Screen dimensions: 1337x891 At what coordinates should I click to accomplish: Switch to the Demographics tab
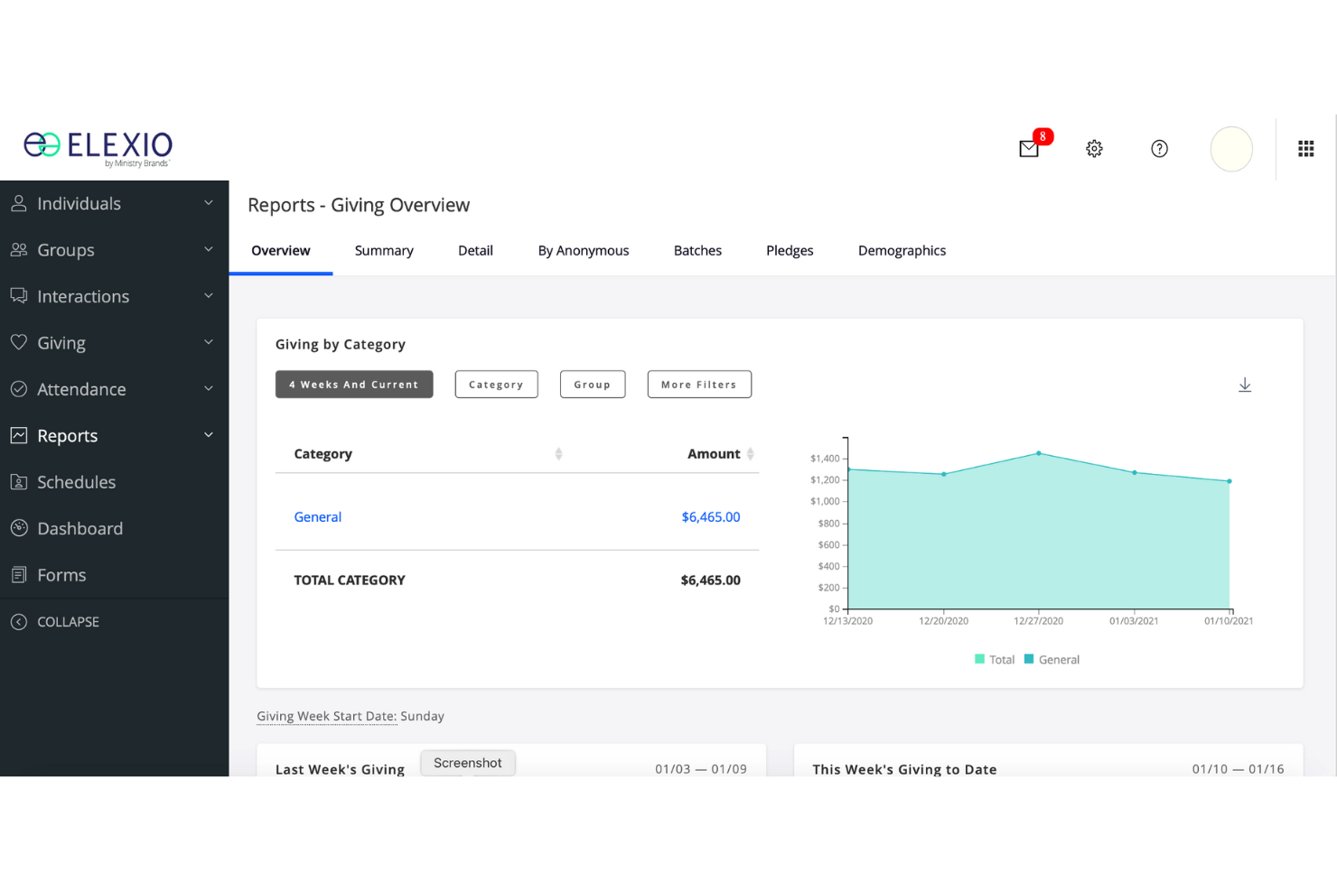point(902,251)
